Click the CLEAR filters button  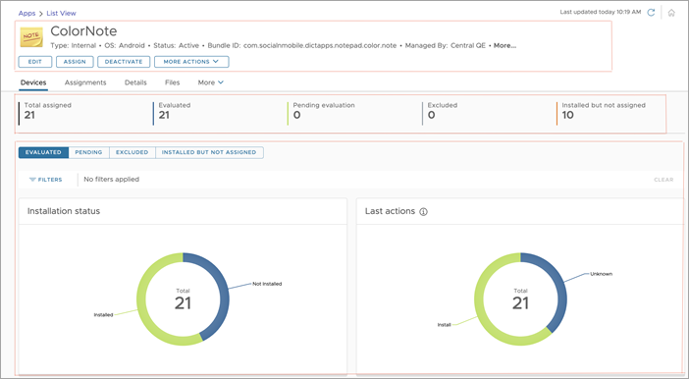663,180
